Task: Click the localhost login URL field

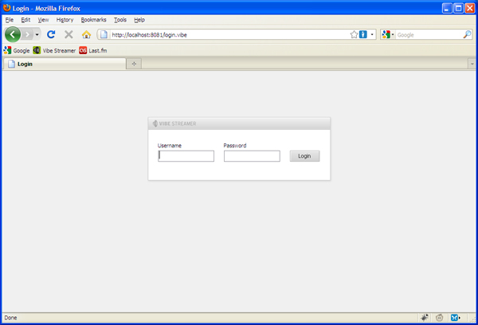Action: [229, 35]
